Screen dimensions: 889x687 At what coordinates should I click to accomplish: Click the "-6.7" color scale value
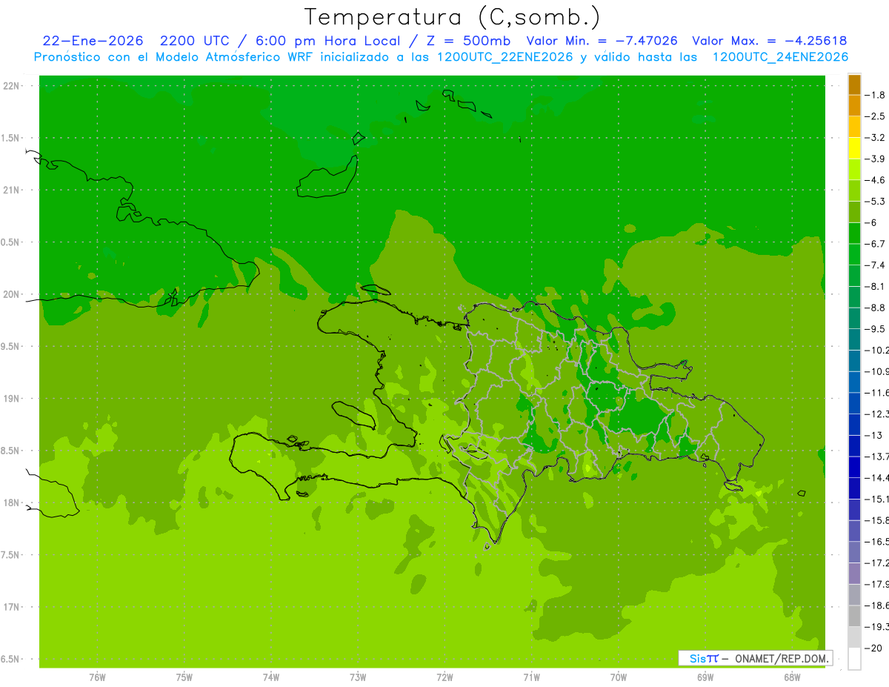pyautogui.click(x=875, y=244)
